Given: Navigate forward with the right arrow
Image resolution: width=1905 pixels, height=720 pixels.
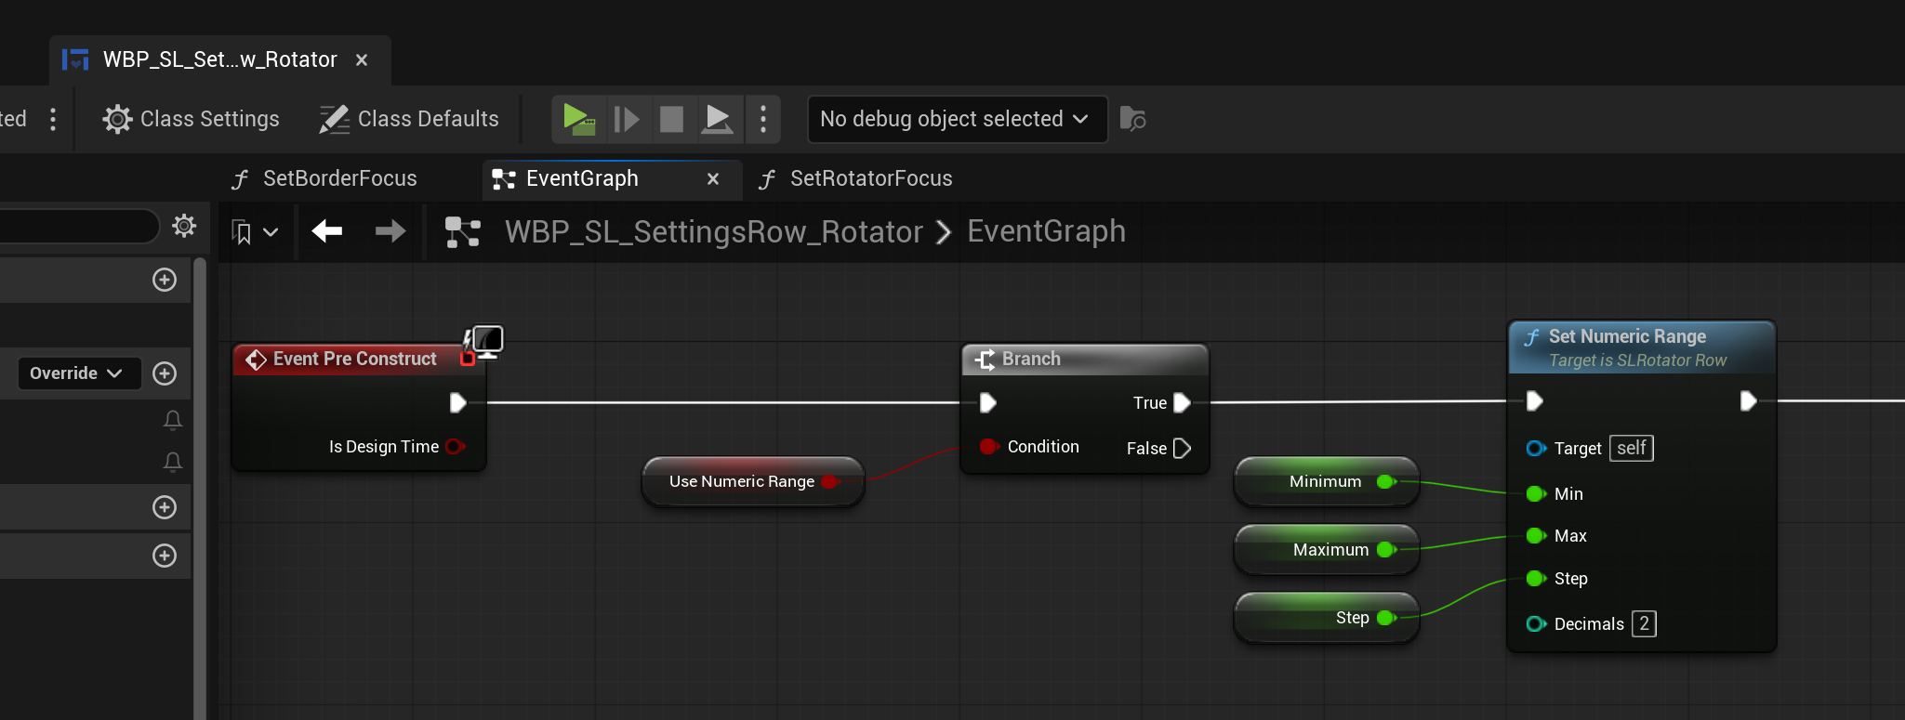Looking at the screenshot, I should click(390, 231).
